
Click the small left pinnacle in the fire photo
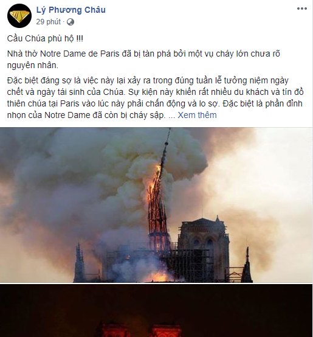(x=79, y=263)
